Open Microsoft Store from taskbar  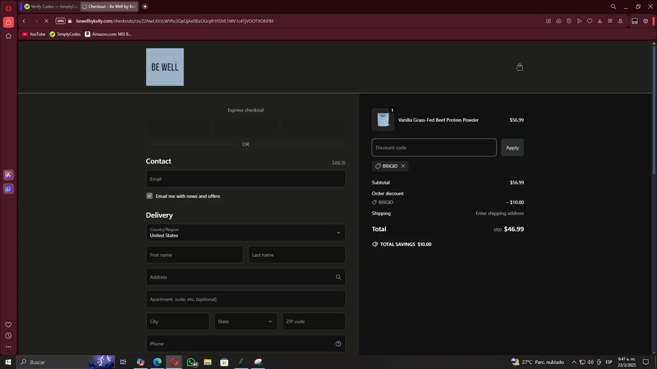(224, 362)
